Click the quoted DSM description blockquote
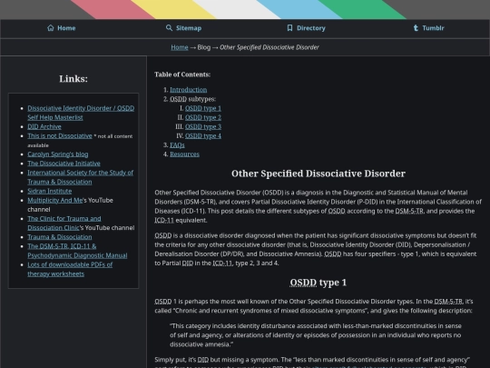Viewport: 490px width, 368px height. pos(316,335)
